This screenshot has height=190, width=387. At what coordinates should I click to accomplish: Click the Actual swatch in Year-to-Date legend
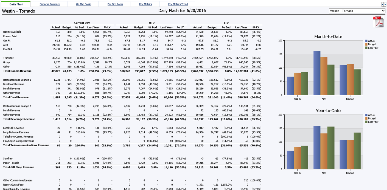click(366, 115)
